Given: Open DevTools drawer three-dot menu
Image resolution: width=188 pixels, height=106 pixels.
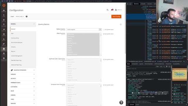Looking at the screenshot, I should pos(127,105).
